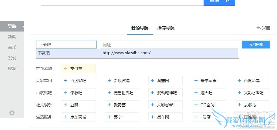277x130 pixels.
Task: Click plus icon beside 苏宁
Action: 109,117
